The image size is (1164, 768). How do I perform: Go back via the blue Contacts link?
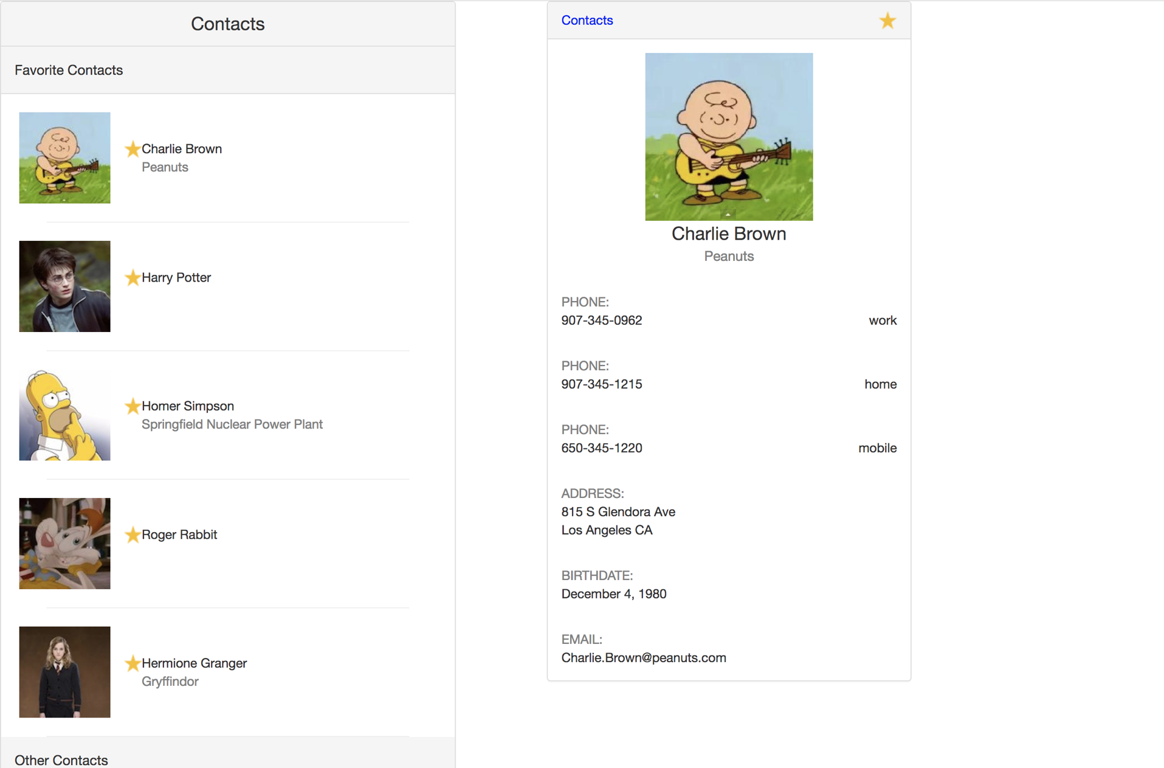click(587, 20)
